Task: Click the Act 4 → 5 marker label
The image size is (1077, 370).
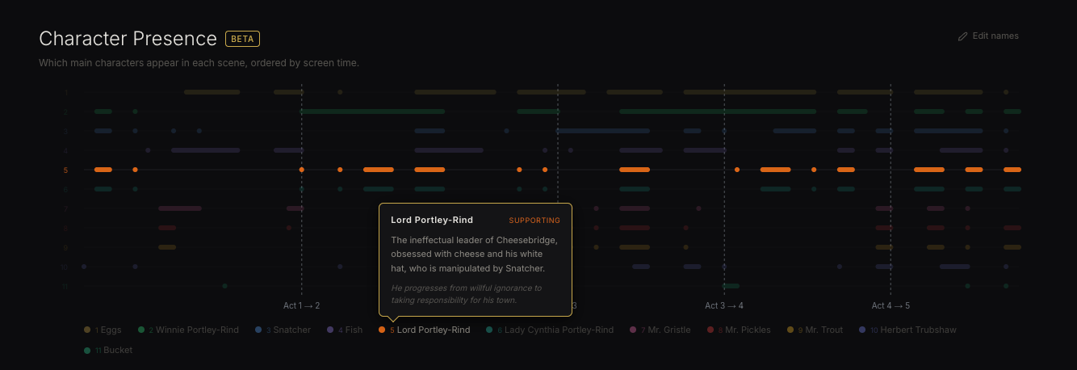Action: (891, 306)
